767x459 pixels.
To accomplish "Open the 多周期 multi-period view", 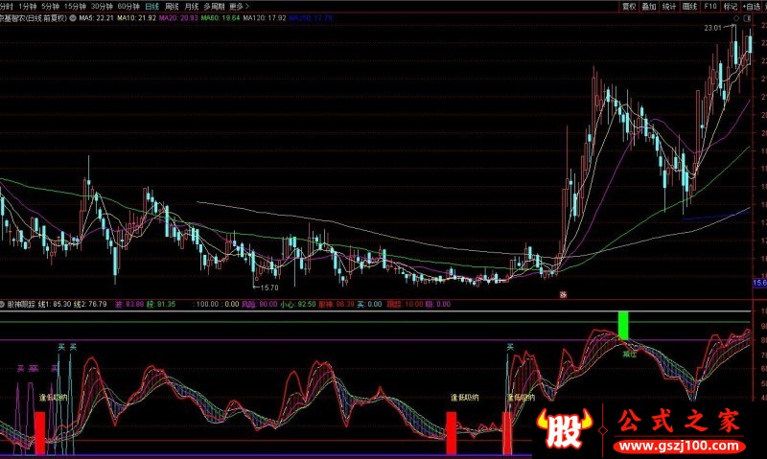I will click(x=214, y=7).
